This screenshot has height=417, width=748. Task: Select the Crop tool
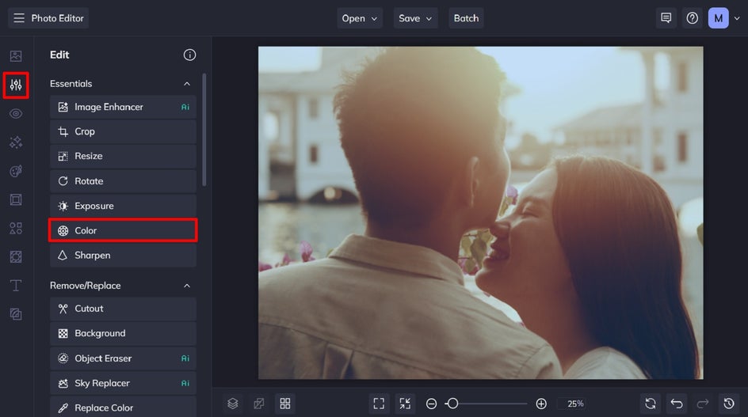pyautogui.click(x=123, y=131)
